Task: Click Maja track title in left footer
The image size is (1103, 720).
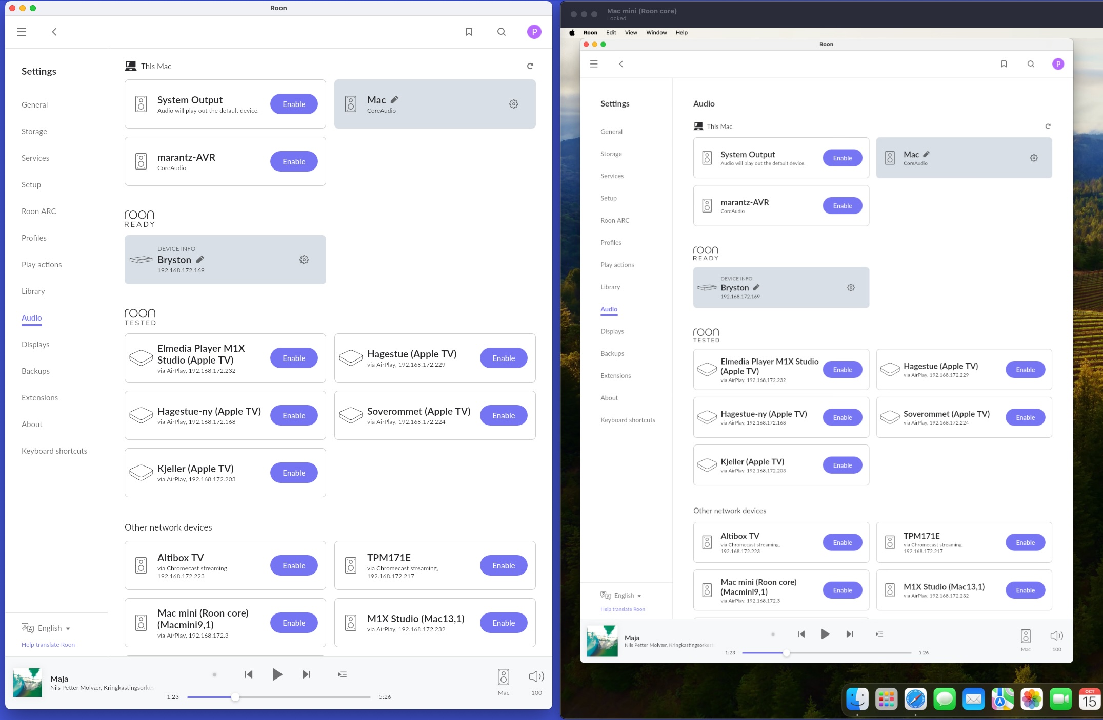Action: point(59,679)
